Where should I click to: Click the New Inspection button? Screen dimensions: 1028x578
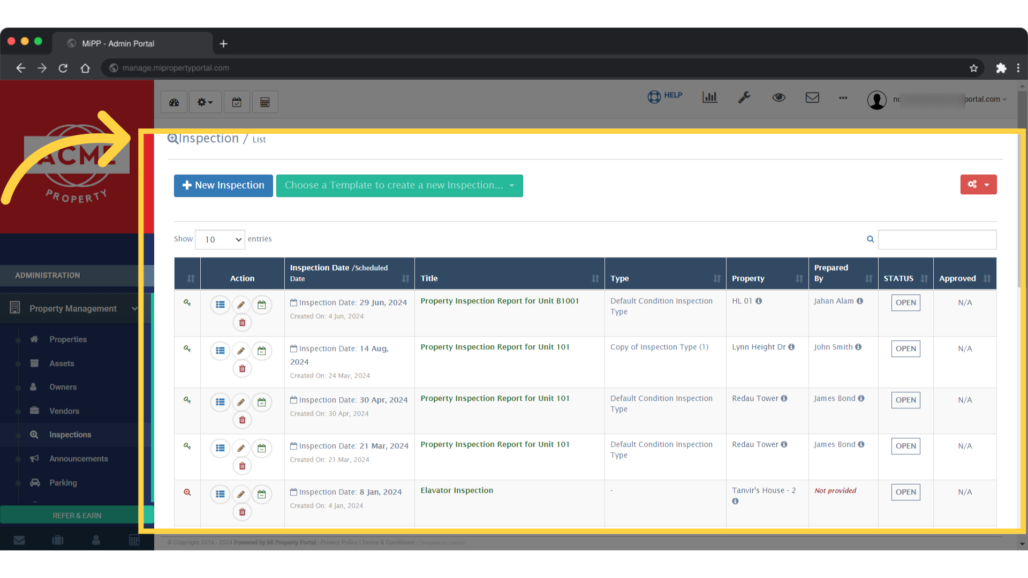[x=223, y=186]
